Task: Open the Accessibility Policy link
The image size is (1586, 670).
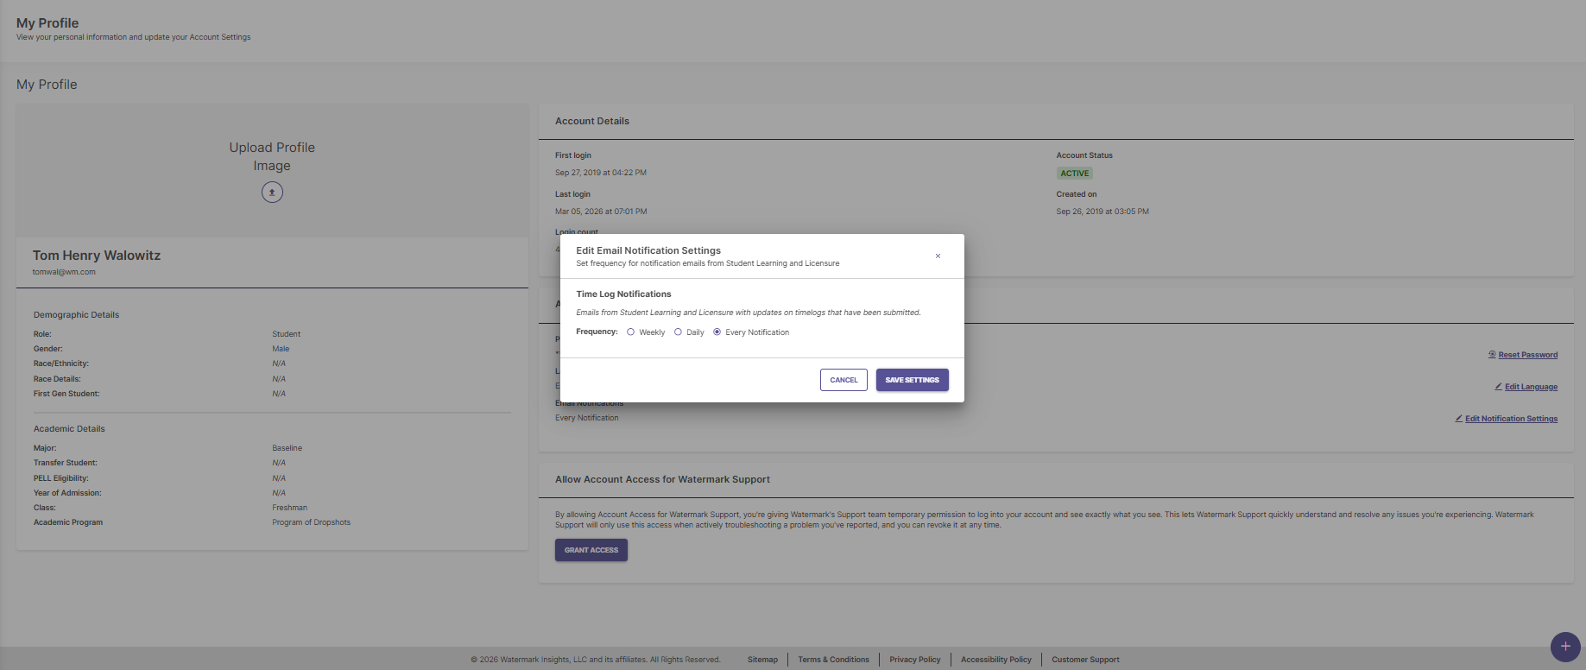Action: pos(996,660)
